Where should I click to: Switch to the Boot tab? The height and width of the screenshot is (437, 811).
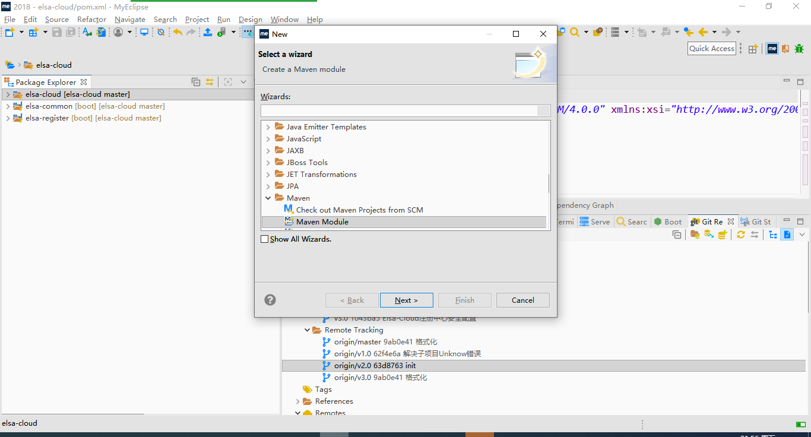[668, 221]
